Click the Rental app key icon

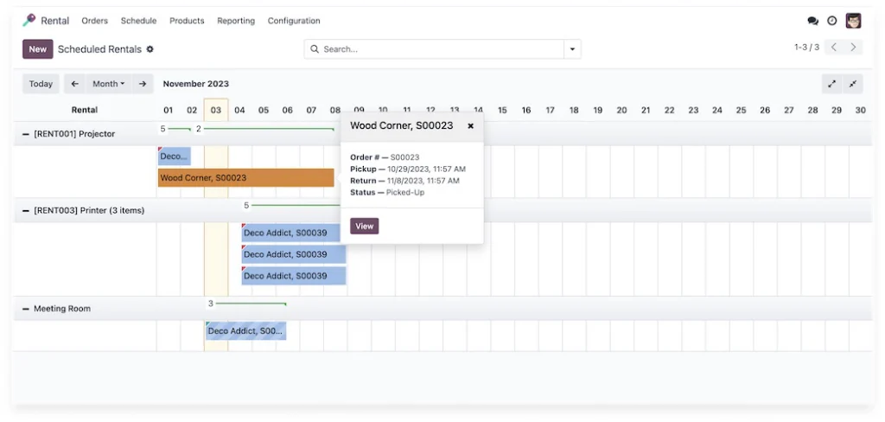click(x=29, y=21)
